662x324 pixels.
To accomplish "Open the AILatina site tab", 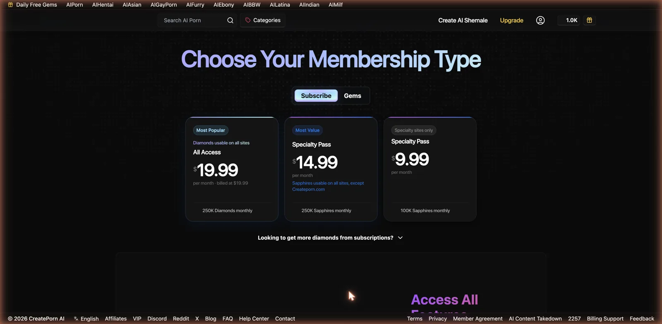I will tap(280, 5).
